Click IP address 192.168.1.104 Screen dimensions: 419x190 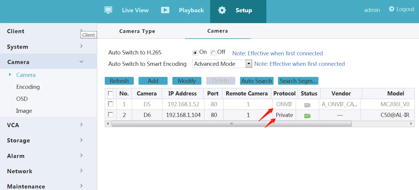183,115
